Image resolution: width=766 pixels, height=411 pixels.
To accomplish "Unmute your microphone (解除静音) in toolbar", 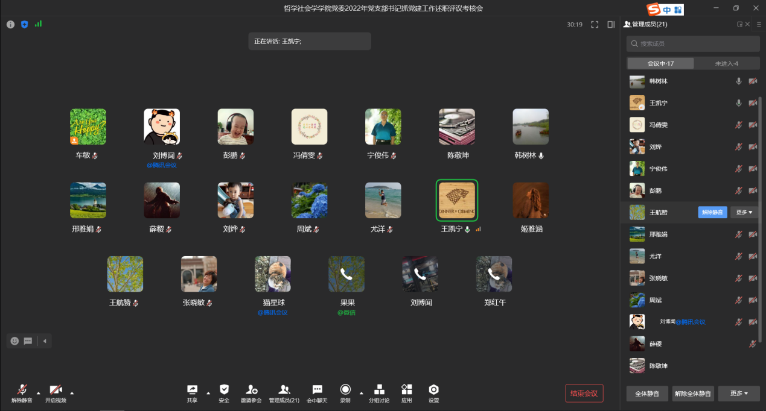I will point(22,390).
